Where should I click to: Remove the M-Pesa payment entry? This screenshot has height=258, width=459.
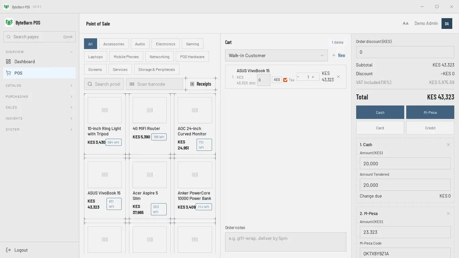tap(448, 214)
